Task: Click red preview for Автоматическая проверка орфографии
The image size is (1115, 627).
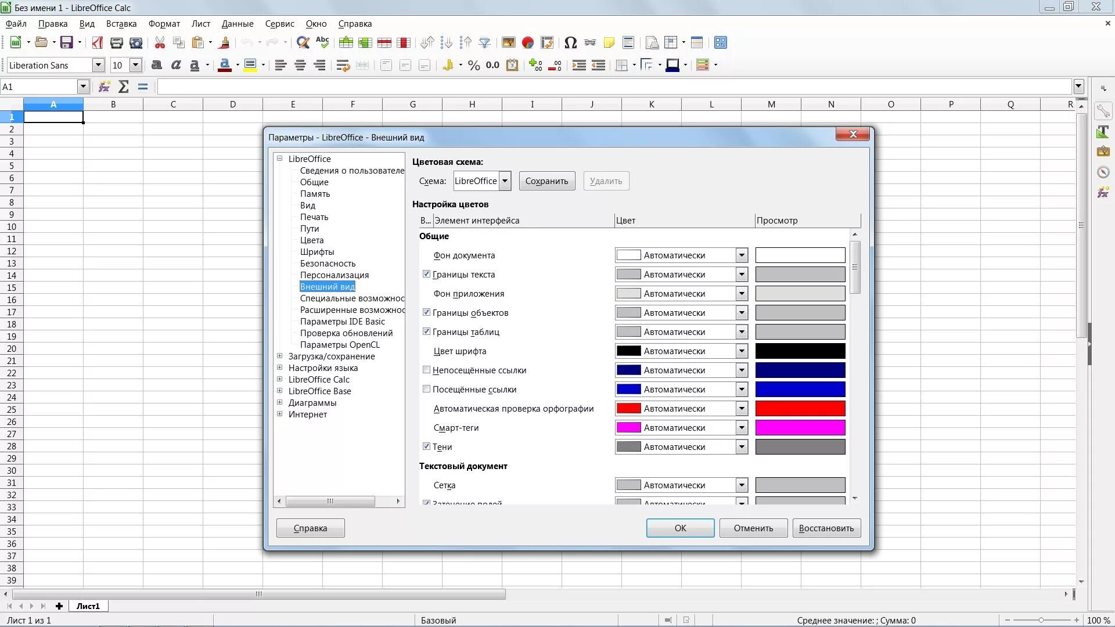Action: tap(800, 409)
